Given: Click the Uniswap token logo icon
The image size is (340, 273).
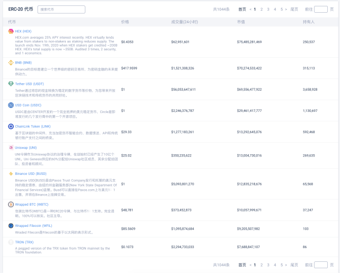Looking at the screenshot, I should click(x=11, y=147).
